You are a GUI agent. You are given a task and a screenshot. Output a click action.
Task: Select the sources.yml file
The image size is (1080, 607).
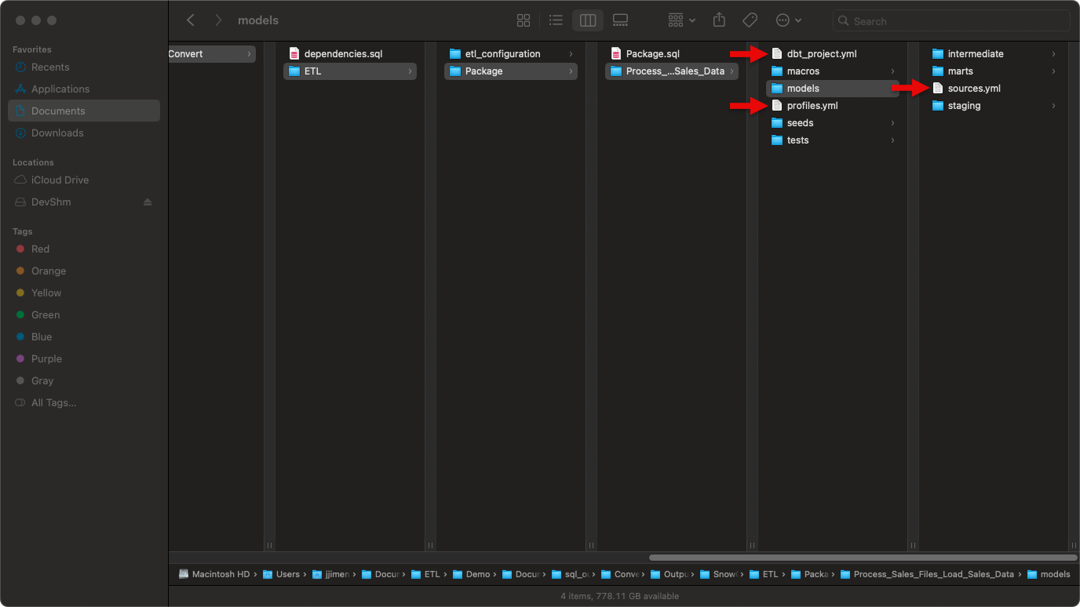[973, 88]
